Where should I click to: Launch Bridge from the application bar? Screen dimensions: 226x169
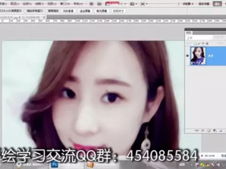[91, 4]
